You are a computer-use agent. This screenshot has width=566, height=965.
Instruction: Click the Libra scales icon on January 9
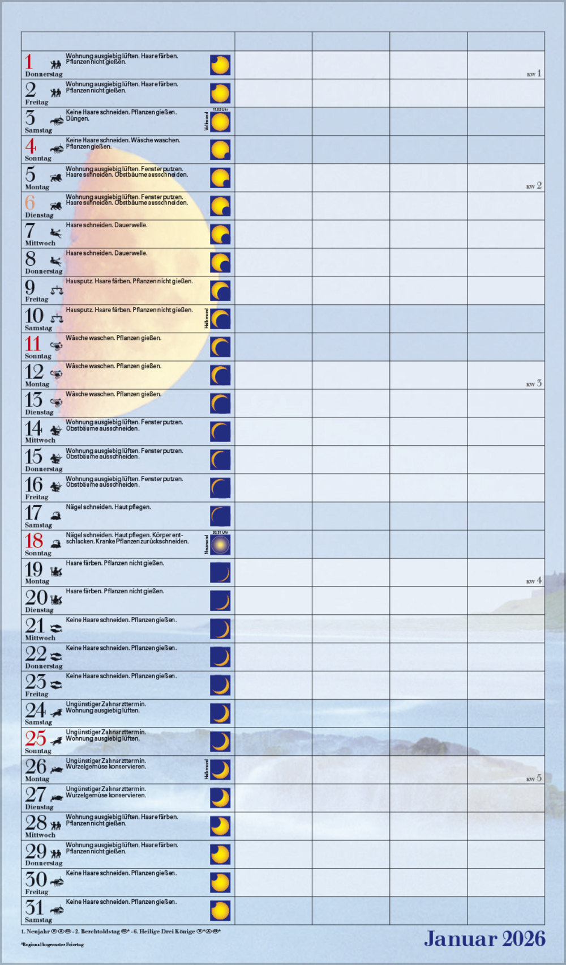(57, 290)
